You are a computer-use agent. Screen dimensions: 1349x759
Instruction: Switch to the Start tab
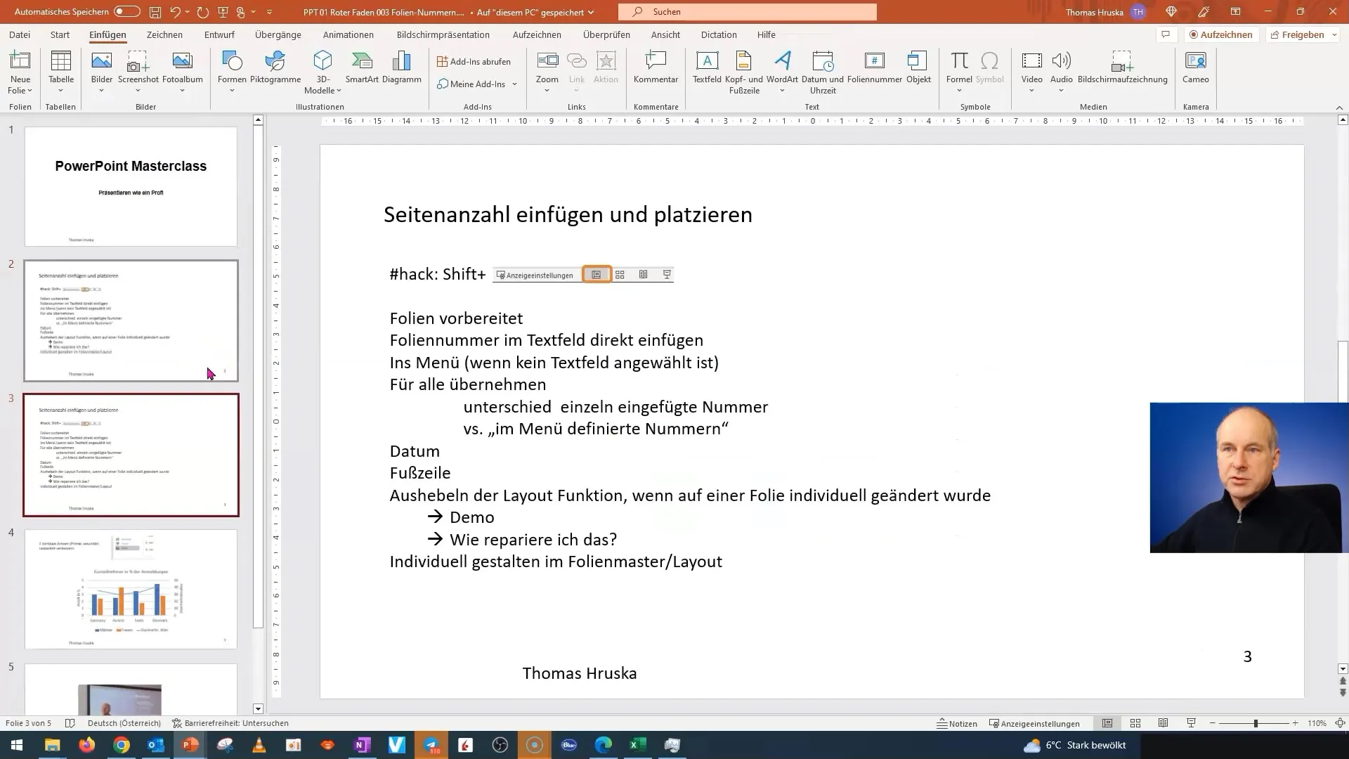coord(60,34)
